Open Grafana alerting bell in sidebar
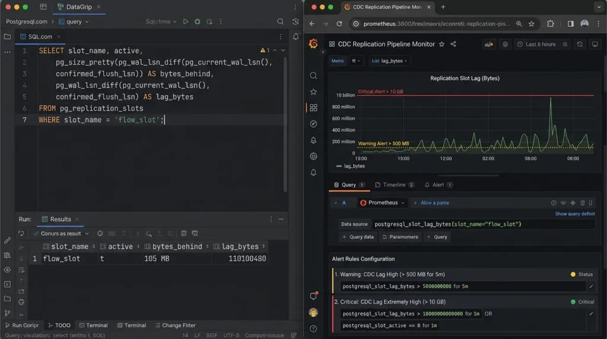Screen dimensions: 607x339 click(x=314, y=140)
